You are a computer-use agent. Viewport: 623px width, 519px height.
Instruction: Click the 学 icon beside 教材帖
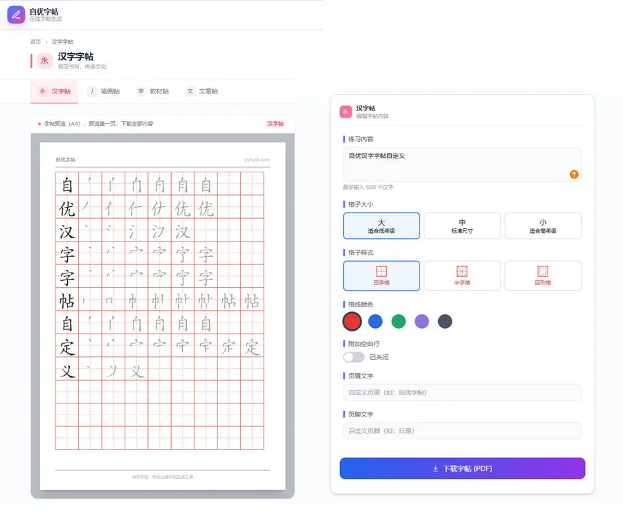click(x=141, y=91)
